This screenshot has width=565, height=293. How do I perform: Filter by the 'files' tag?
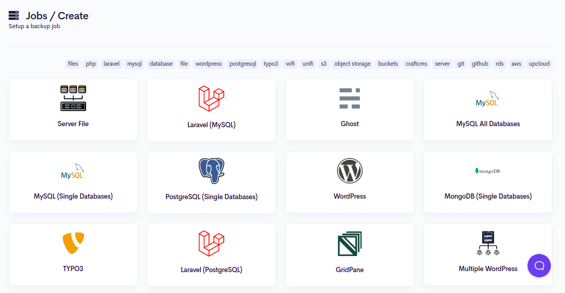73,64
